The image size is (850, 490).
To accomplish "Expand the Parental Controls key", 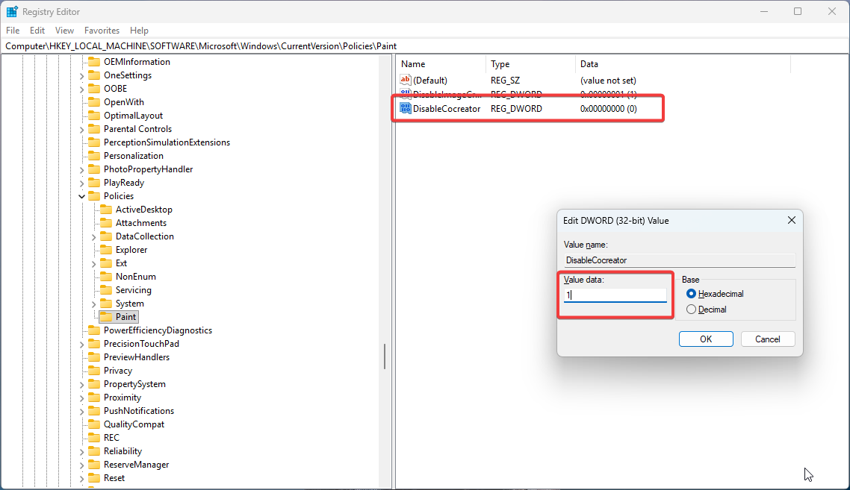I will 82,129.
